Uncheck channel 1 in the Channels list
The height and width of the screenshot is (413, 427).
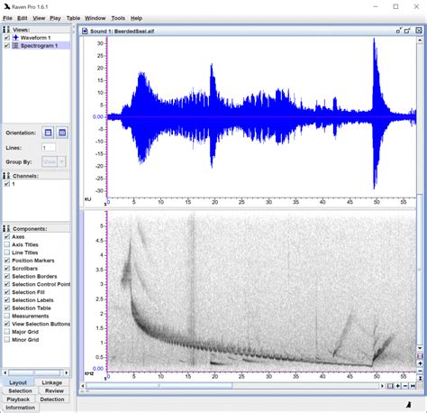(x=7, y=184)
